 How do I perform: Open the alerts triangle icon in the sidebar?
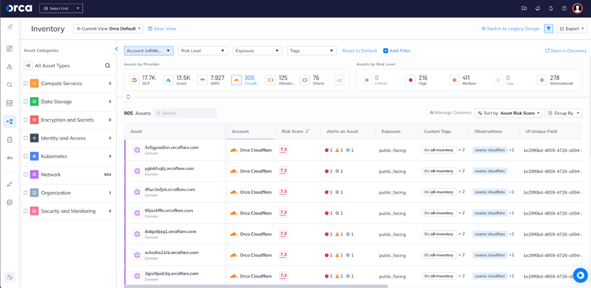[x=9, y=66]
